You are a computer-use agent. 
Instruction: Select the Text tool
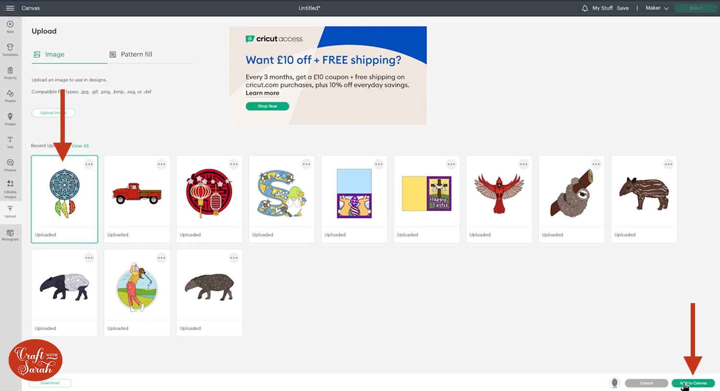coord(10,141)
